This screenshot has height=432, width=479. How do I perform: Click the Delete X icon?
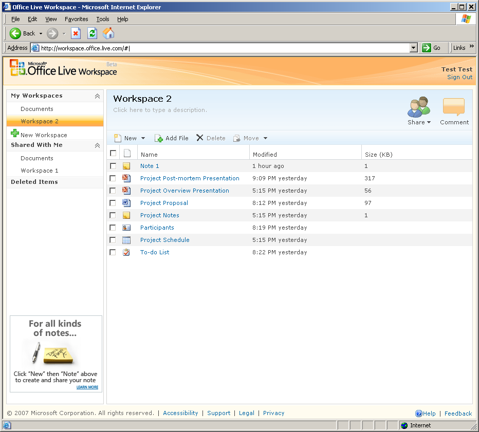tap(200, 138)
